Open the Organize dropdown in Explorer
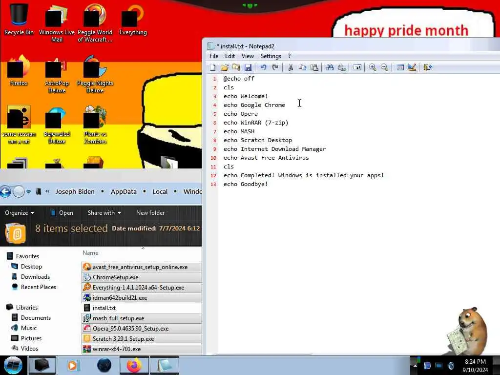500x375 pixels. tap(20, 213)
